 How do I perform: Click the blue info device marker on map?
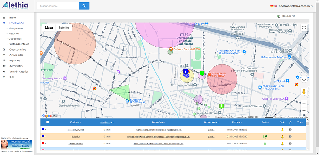pos(185,71)
